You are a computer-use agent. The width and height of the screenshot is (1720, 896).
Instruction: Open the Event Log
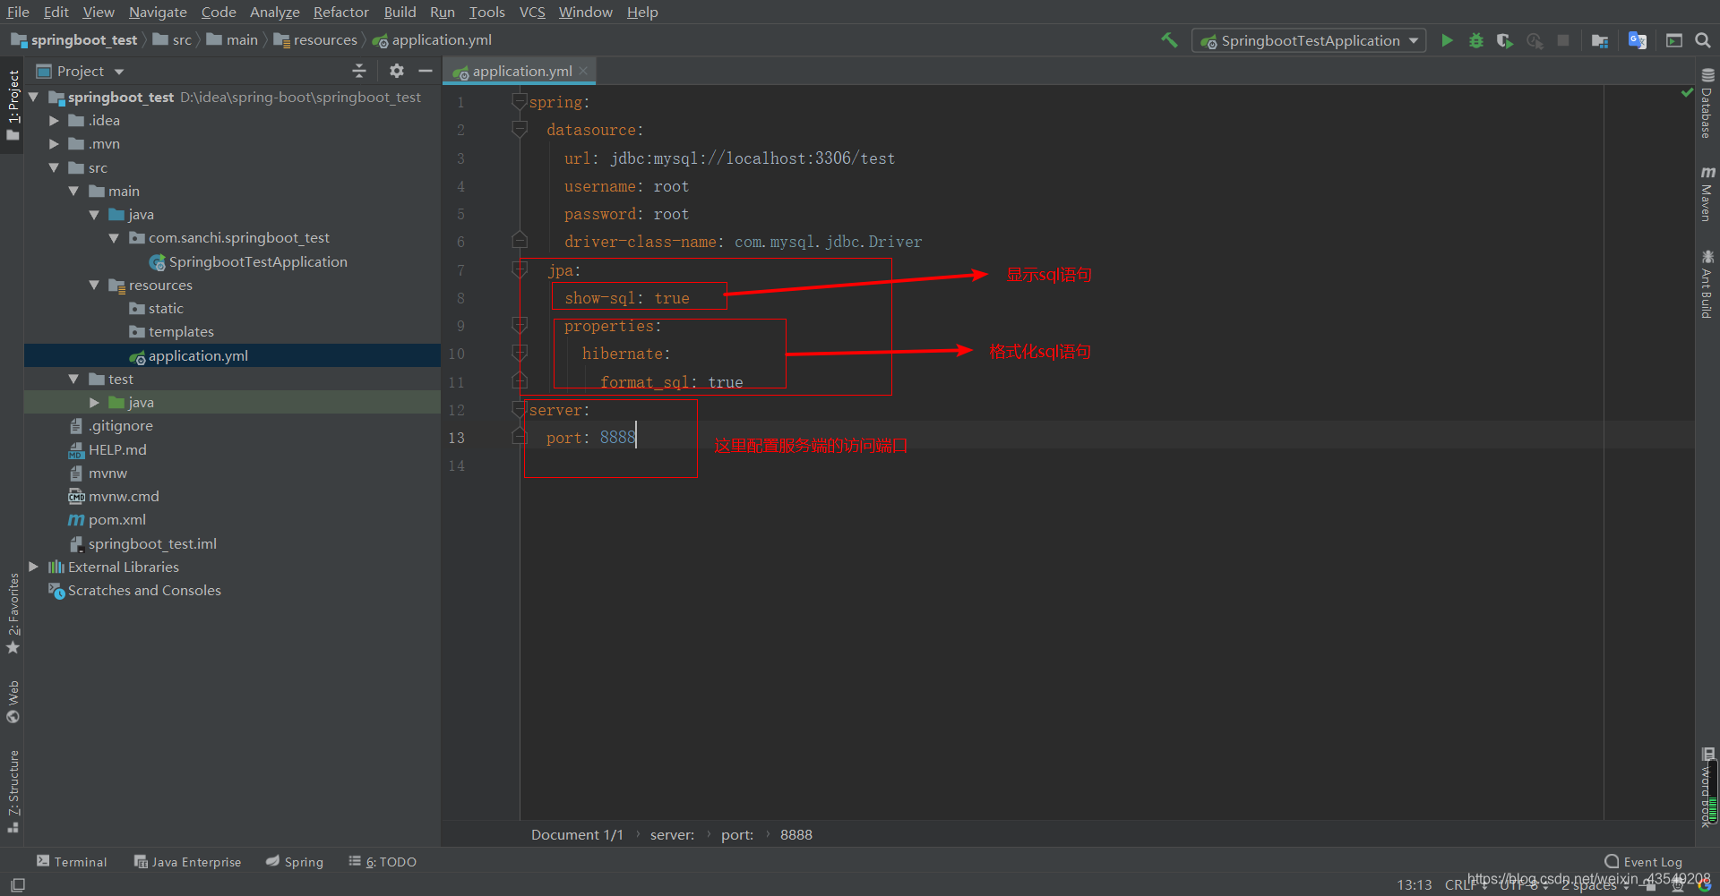click(x=1643, y=862)
